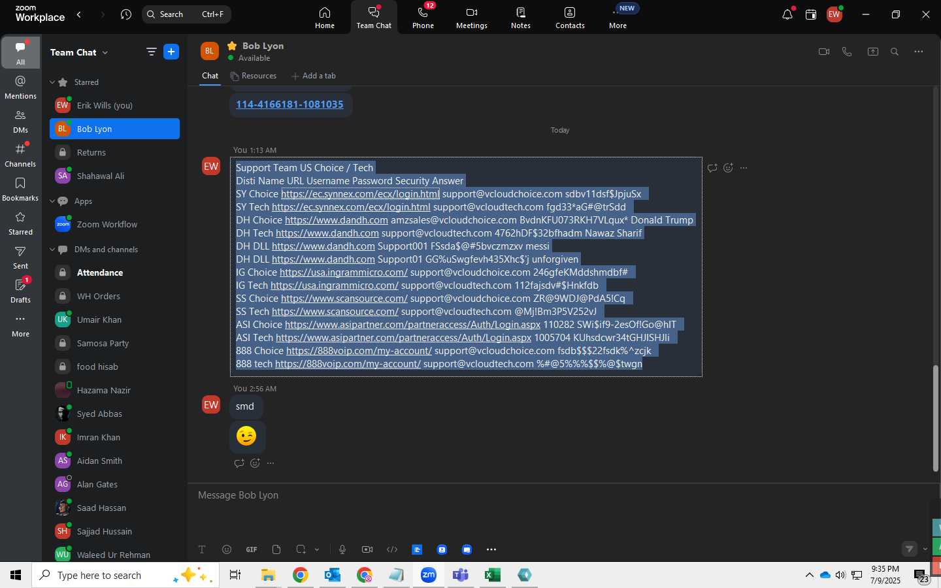Image resolution: width=941 pixels, height=588 pixels.
Task: Click the history clock icon
Action: click(x=126, y=14)
